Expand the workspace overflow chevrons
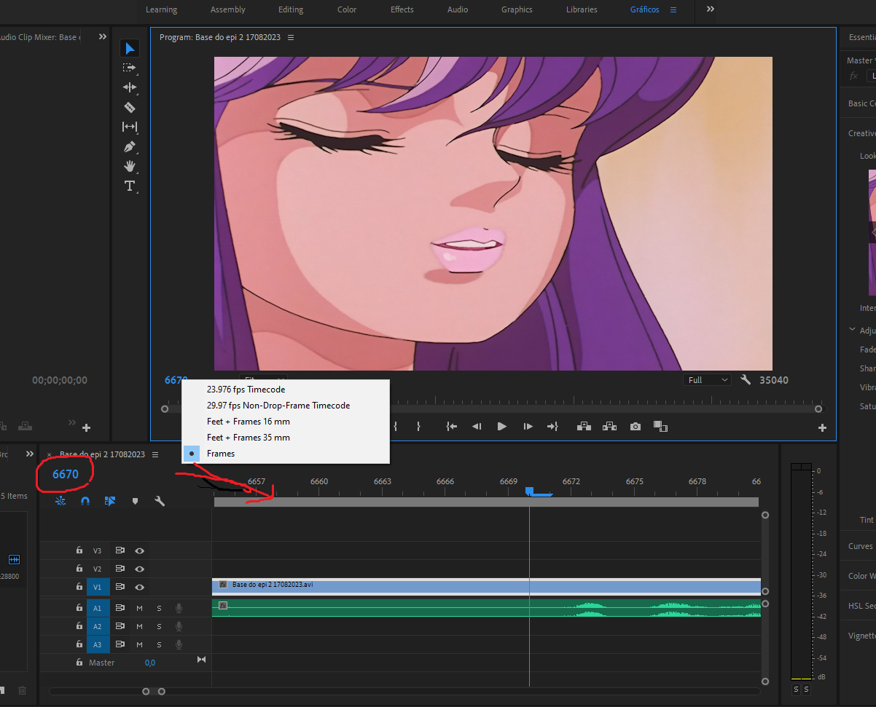This screenshot has height=707, width=876. 710,9
